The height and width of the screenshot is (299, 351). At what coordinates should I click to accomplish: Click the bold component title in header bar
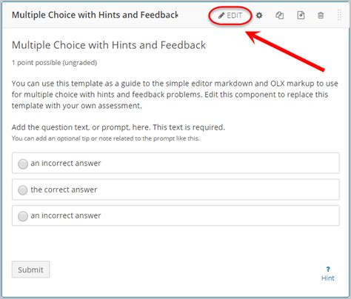tap(95, 15)
